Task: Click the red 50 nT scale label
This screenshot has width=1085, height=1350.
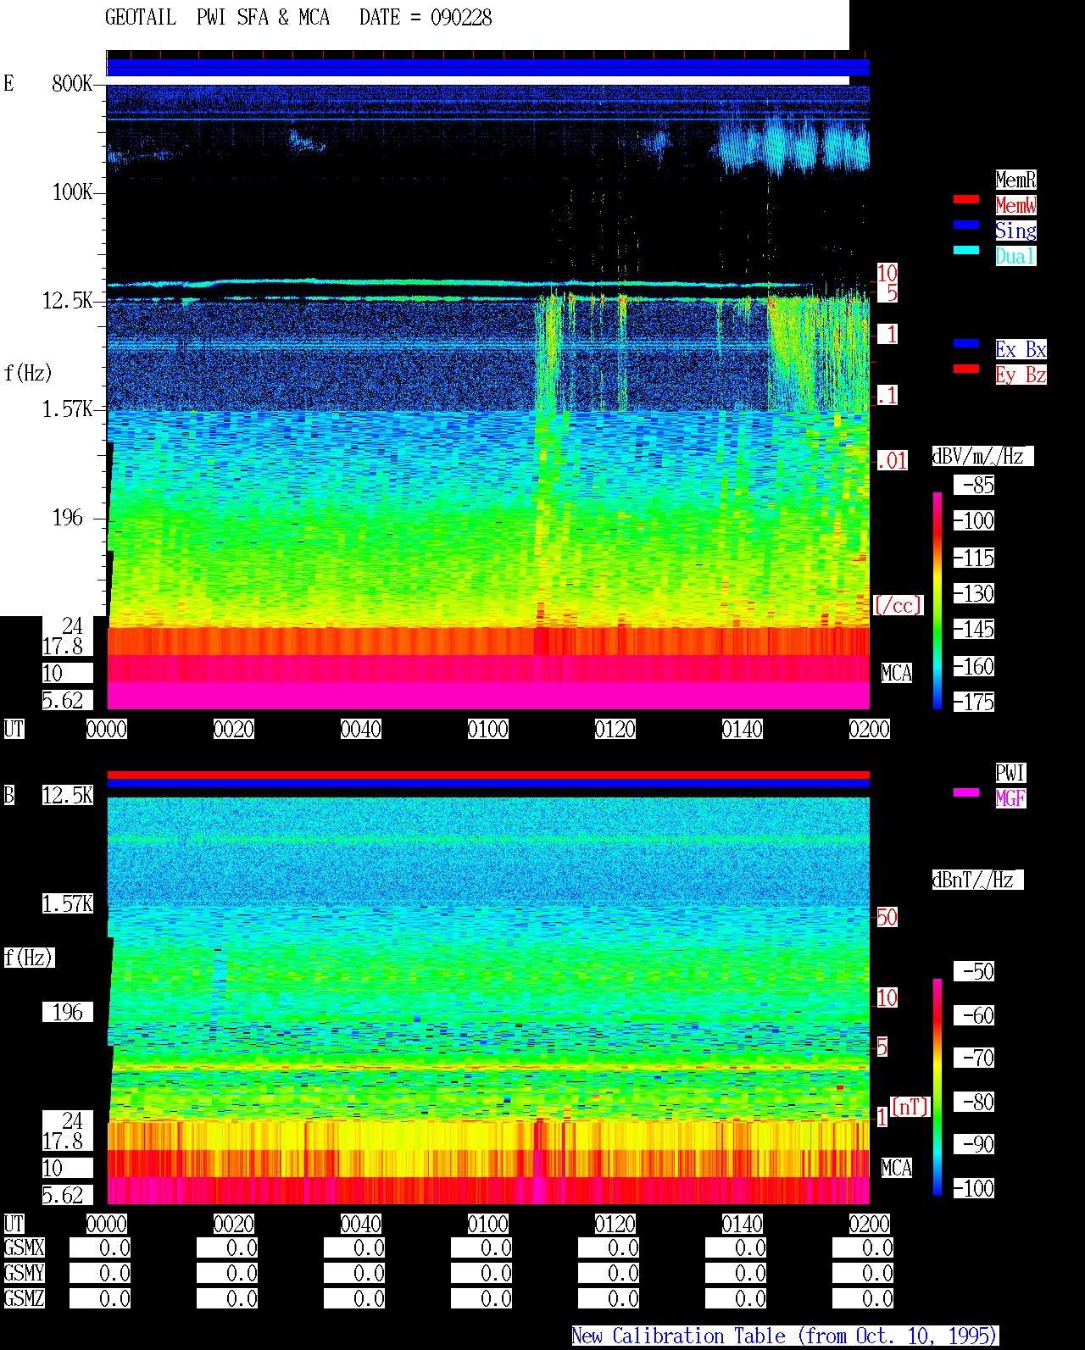Action: [887, 917]
